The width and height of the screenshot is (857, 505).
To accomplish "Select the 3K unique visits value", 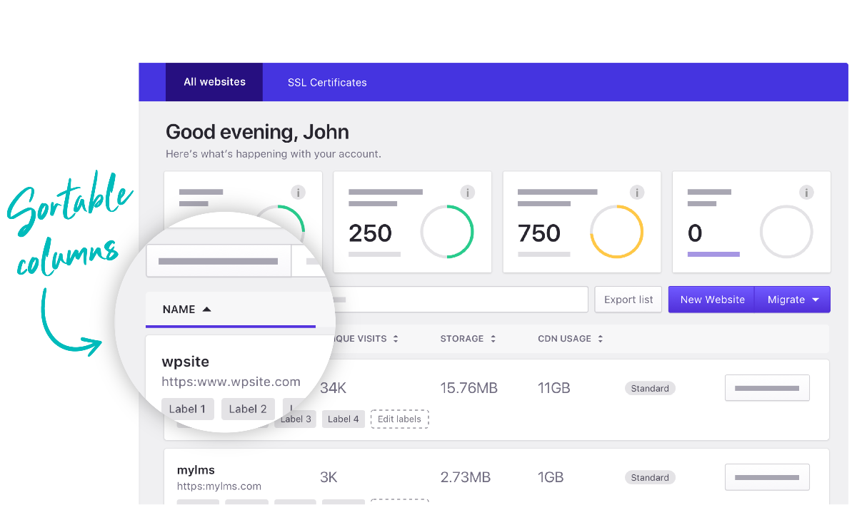I will tap(329, 477).
